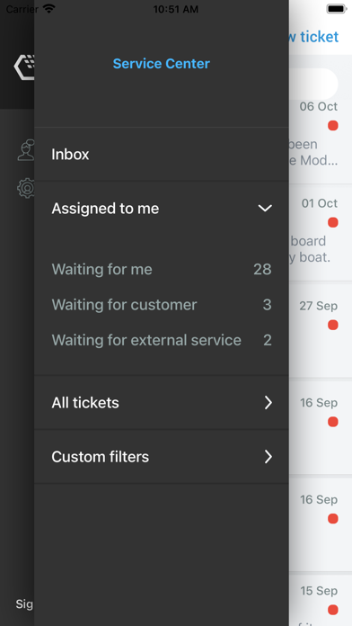Screen dimensions: 352x626
Task: Select Waiting for me filter
Action: pos(162,270)
